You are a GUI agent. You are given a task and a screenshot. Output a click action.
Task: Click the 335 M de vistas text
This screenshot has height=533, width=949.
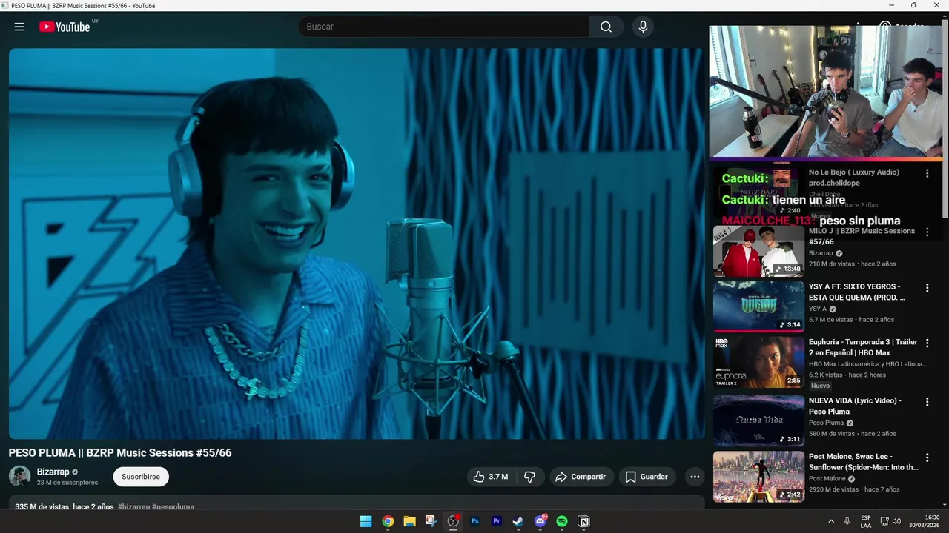click(x=42, y=507)
